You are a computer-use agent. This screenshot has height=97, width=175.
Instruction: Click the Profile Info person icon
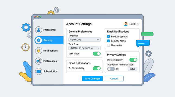39,30
